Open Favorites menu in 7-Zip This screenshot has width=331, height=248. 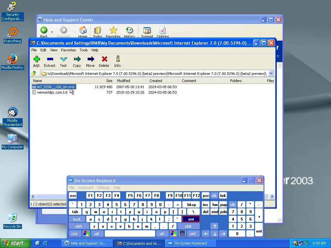(x=69, y=50)
